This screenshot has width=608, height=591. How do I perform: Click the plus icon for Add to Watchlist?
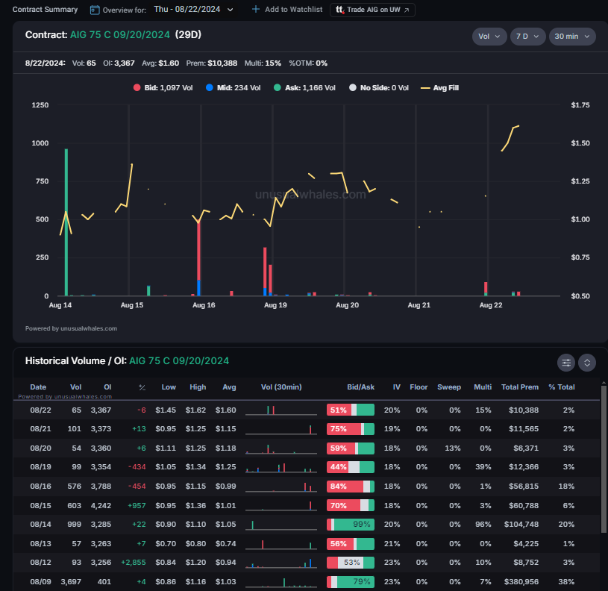click(256, 9)
